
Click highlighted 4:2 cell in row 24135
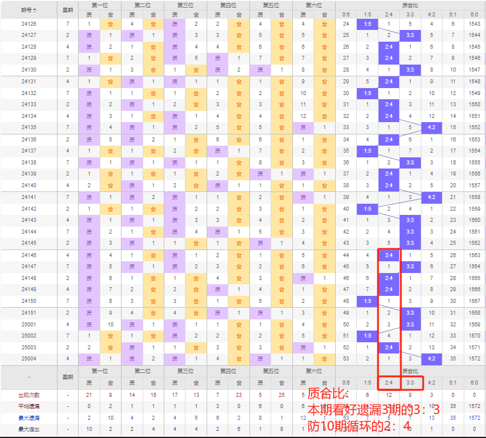[x=431, y=127]
